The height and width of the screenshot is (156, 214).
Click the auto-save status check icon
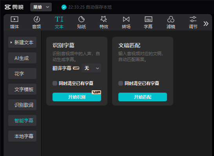[x=64, y=7]
